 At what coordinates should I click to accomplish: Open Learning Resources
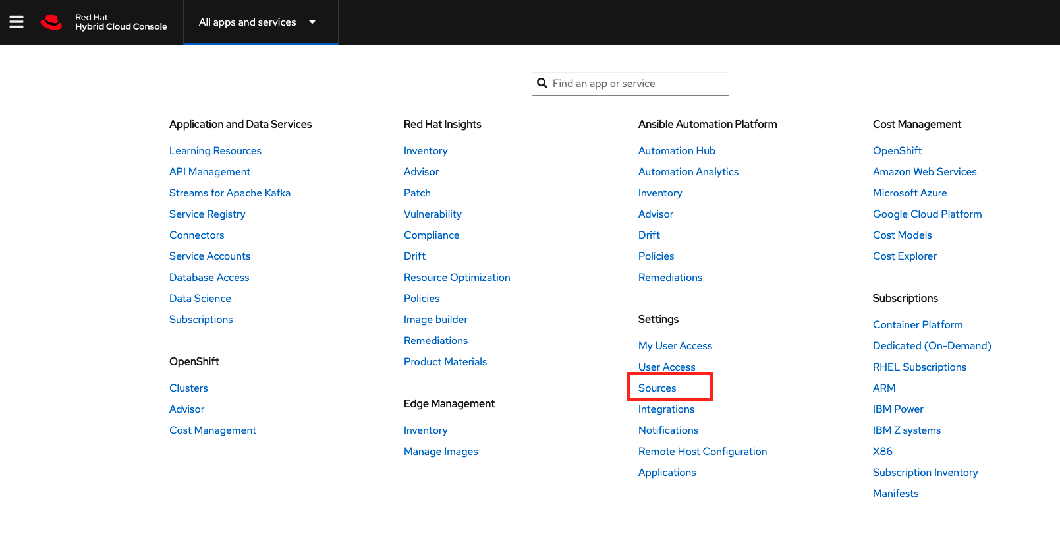click(215, 151)
